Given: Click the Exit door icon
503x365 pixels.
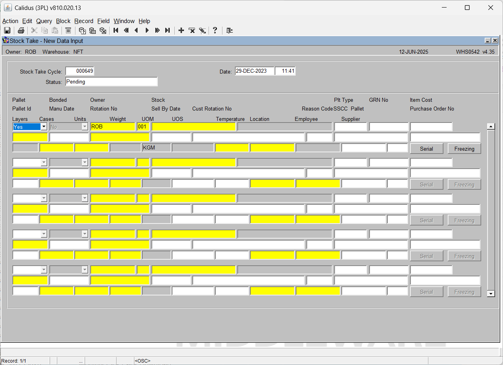Looking at the screenshot, I should (229, 30).
